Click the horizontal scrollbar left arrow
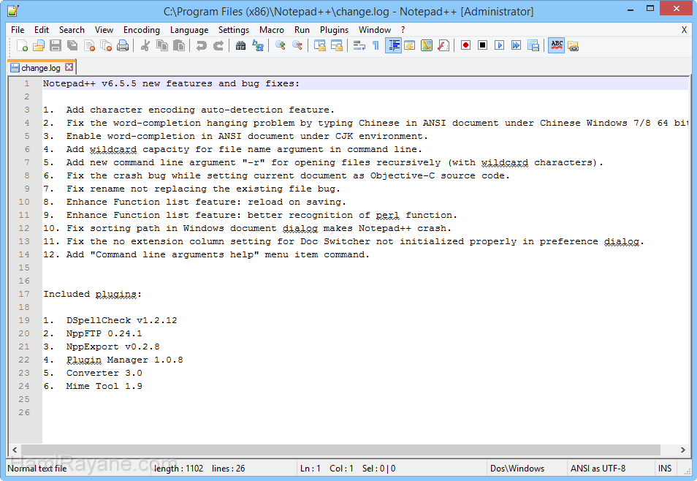The height and width of the screenshot is (481, 697). pyautogui.click(x=15, y=450)
